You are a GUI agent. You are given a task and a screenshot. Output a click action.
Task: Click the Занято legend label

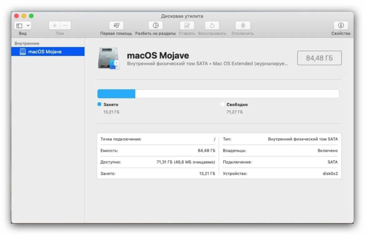(111, 104)
